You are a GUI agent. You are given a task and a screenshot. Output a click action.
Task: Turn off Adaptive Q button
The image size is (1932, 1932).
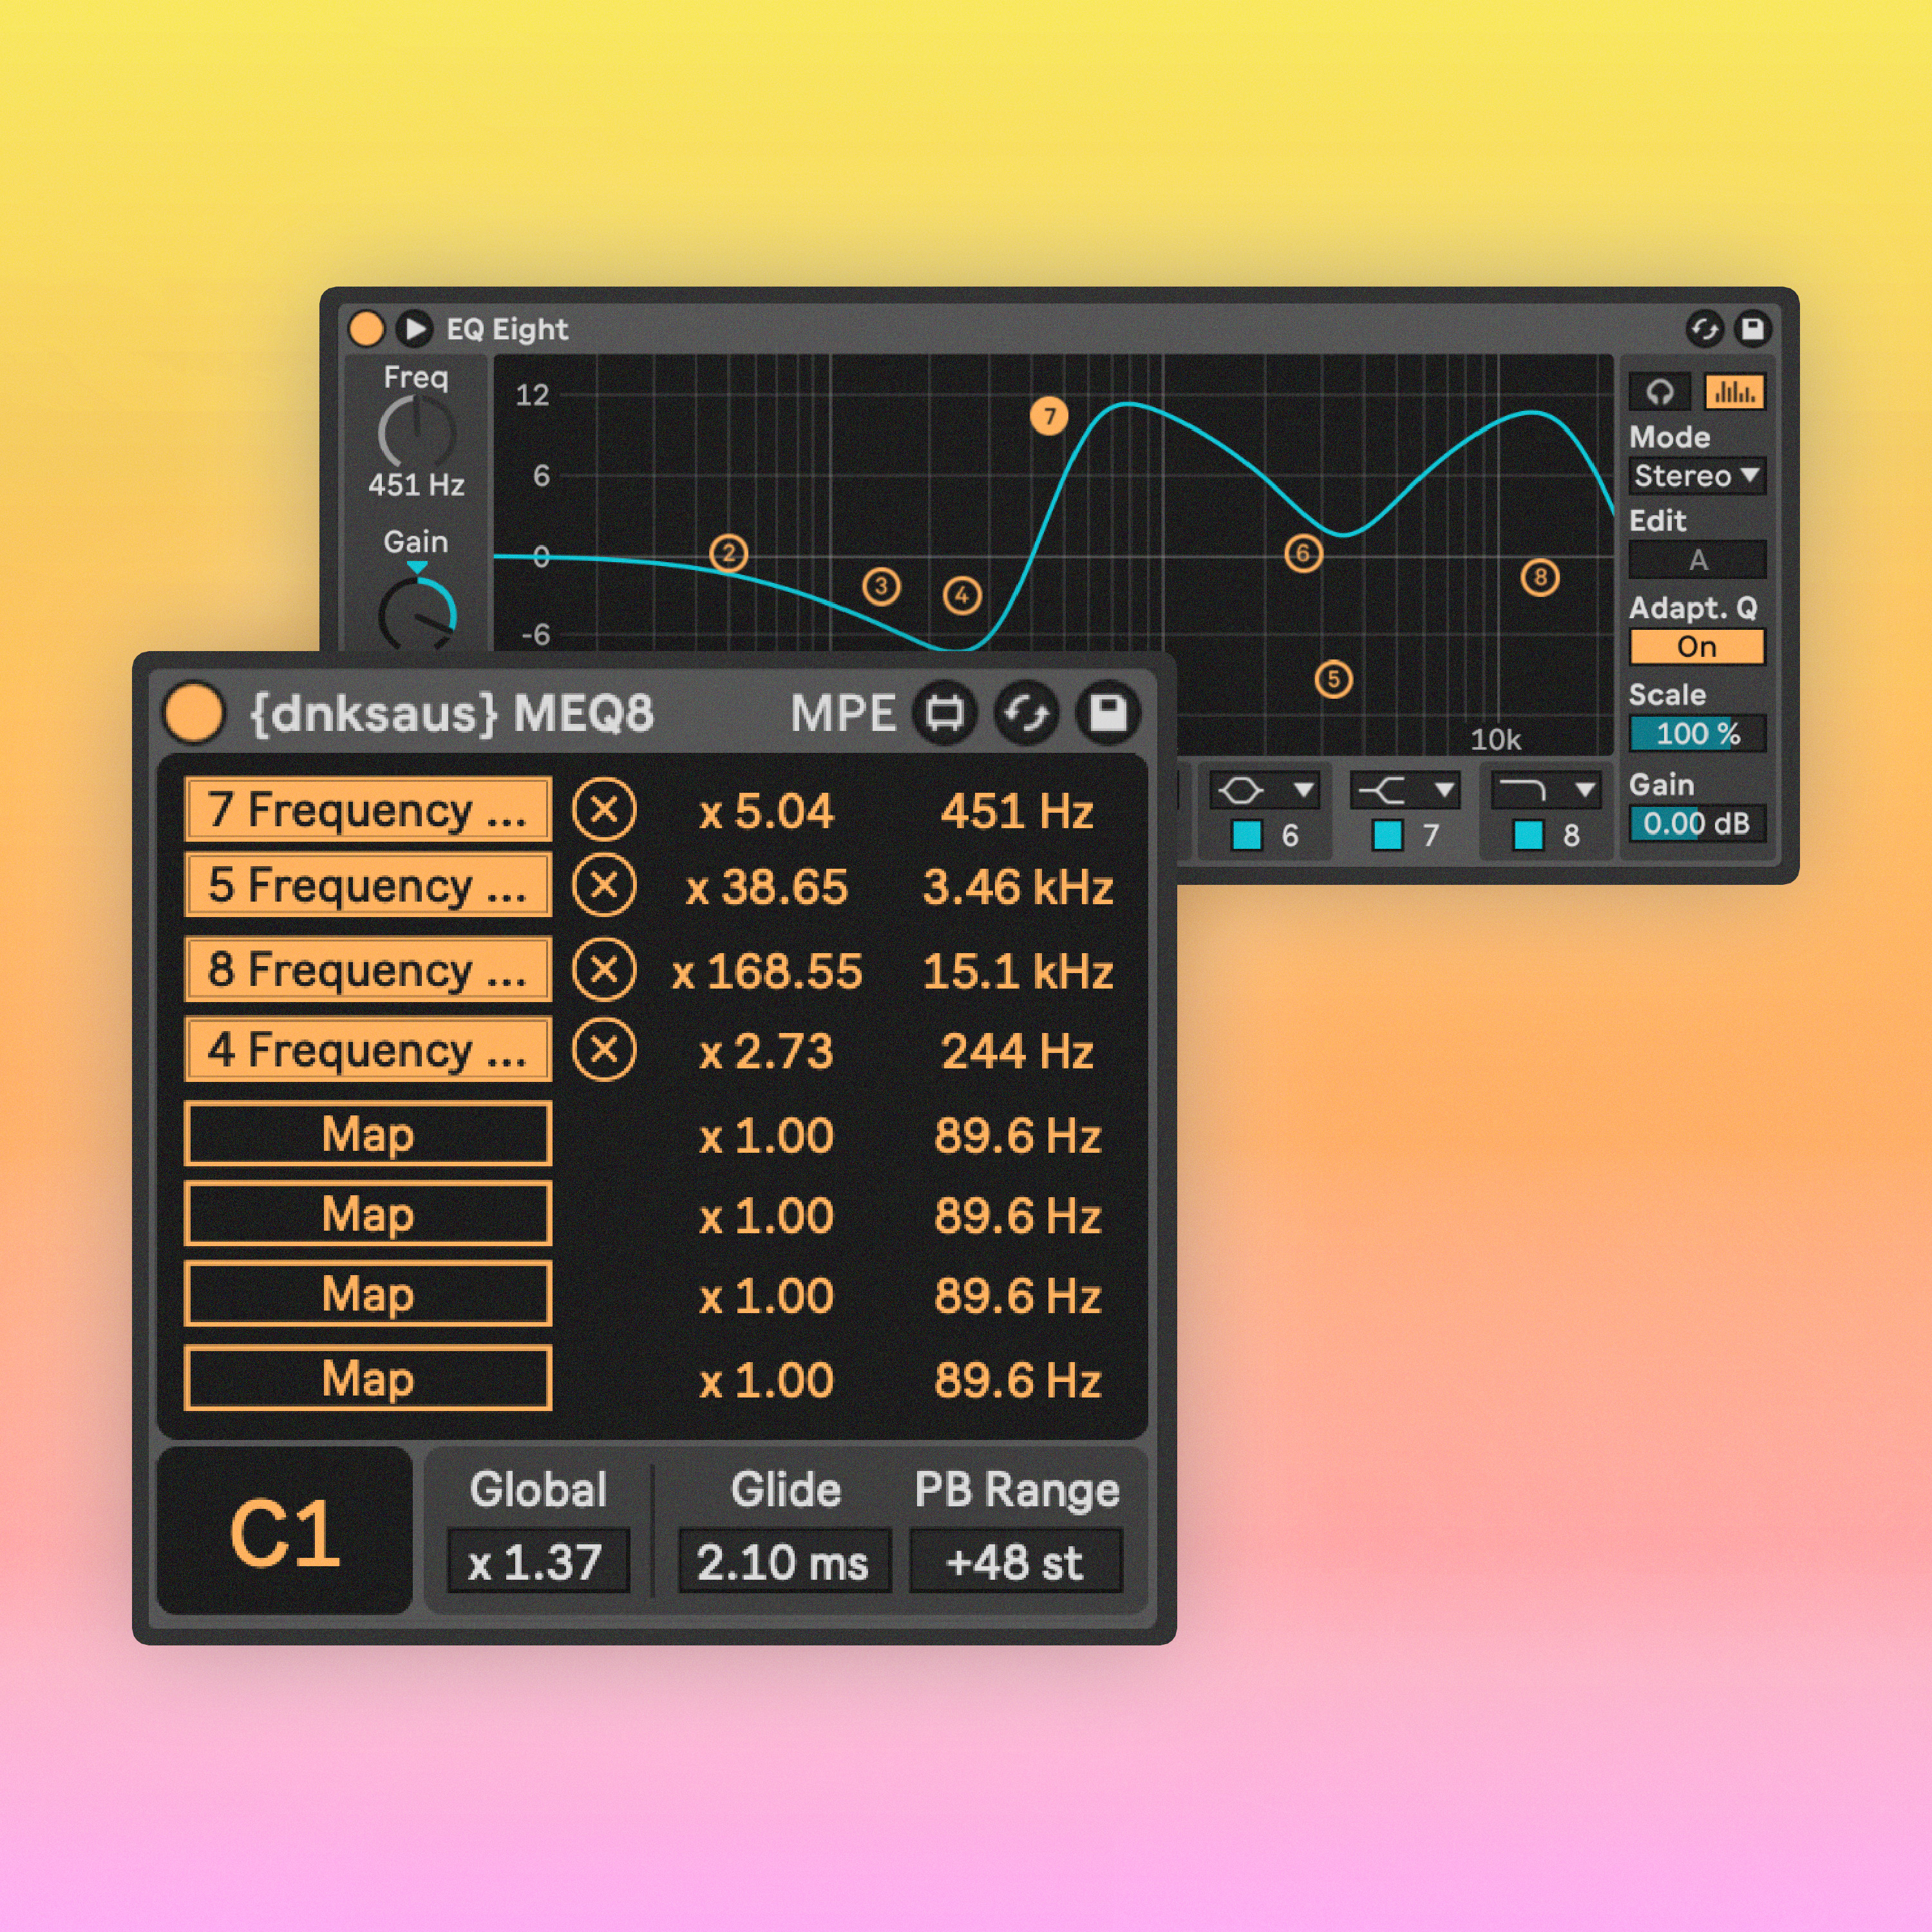coord(1696,647)
